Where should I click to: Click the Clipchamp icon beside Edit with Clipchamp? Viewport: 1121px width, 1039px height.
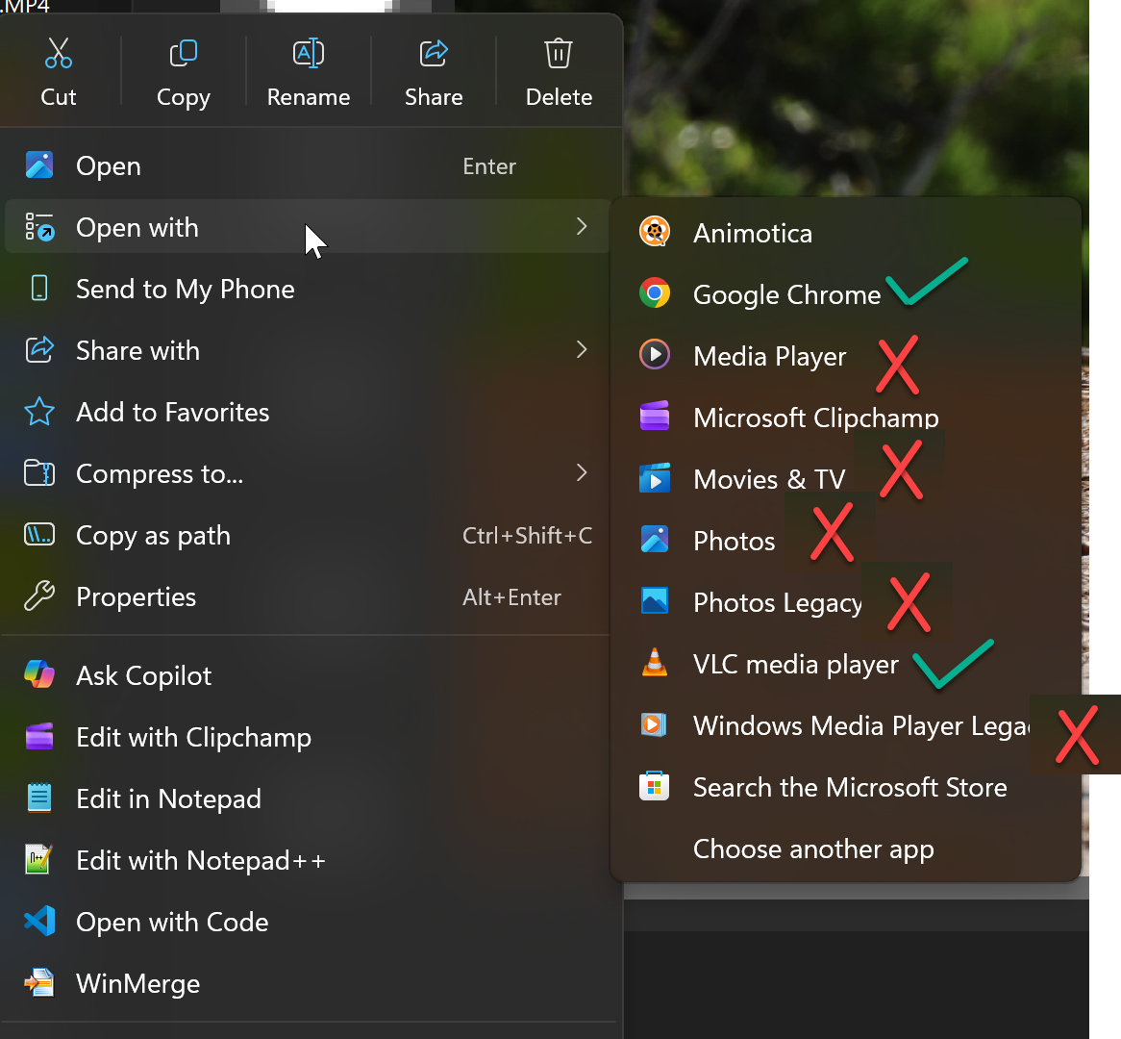(39, 736)
